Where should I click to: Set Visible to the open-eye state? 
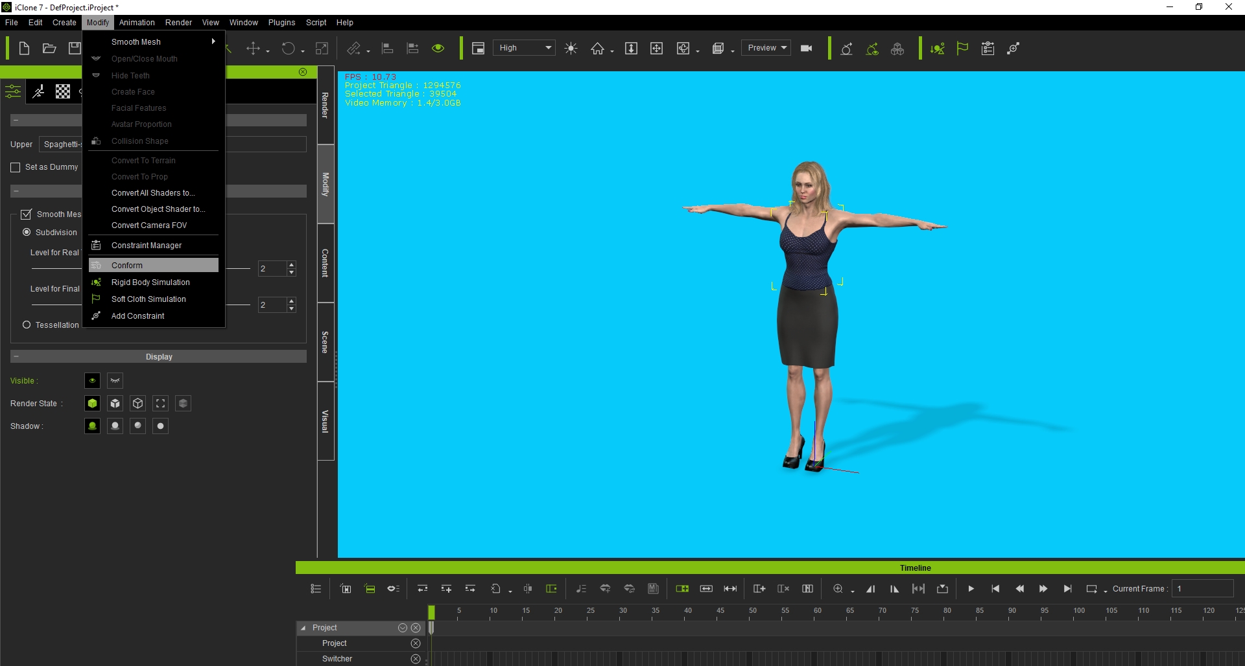coord(92,381)
